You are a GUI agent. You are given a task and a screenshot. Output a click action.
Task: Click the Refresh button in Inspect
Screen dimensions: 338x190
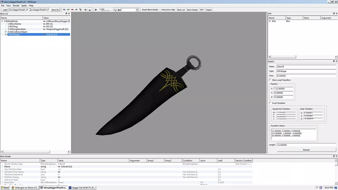coord(306,150)
